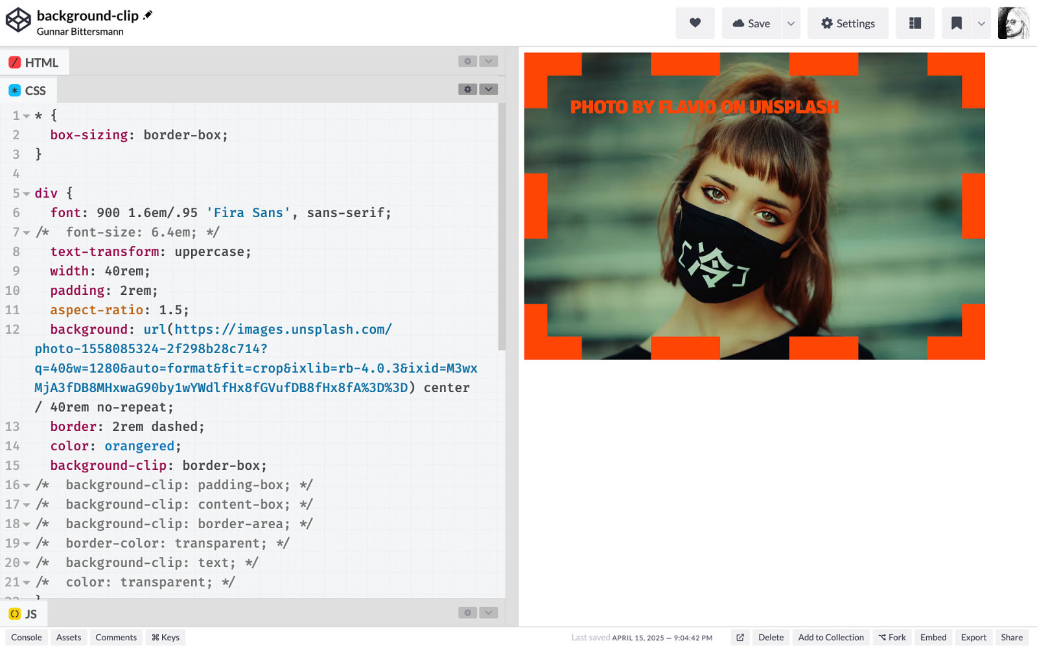Open CSS panel gear settings
This screenshot has height=648, width=1037.
click(x=467, y=89)
